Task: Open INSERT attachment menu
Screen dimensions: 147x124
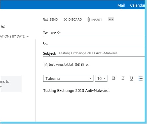Action: (x=94, y=20)
